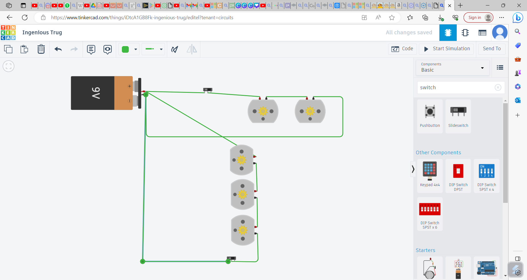Click the mirror tool icon
The width and height of the screenshot is (527, 280).
pyautogui.click(x=192, y=49)
